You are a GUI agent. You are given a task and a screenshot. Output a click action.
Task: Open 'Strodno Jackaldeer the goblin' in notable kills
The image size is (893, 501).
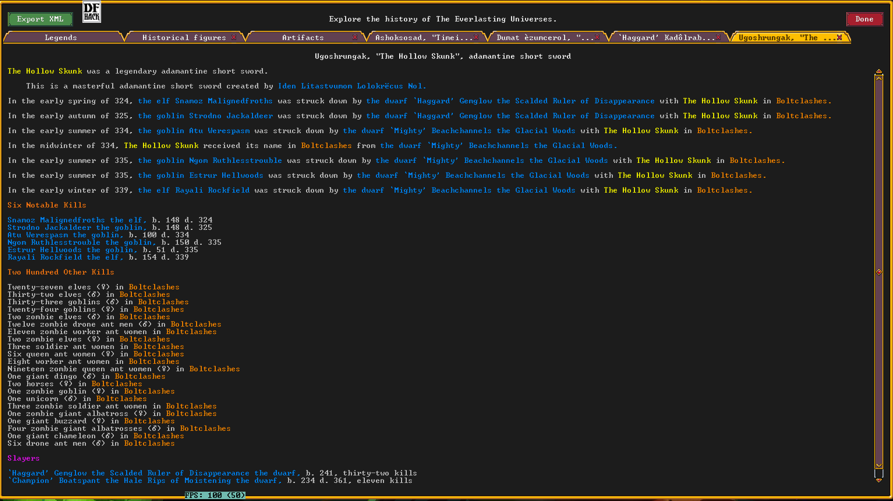pos(77,227)
